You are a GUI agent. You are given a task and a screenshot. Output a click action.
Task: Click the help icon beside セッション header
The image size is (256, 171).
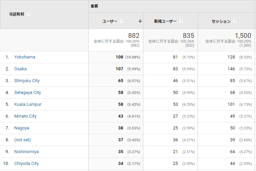click(x=235, y=21)
